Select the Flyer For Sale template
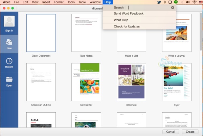The width and height of the screenshot is (203, 136). click(x=177, y=82)
